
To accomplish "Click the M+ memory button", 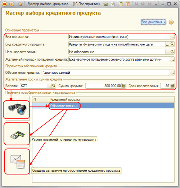I will click(143, 4).
